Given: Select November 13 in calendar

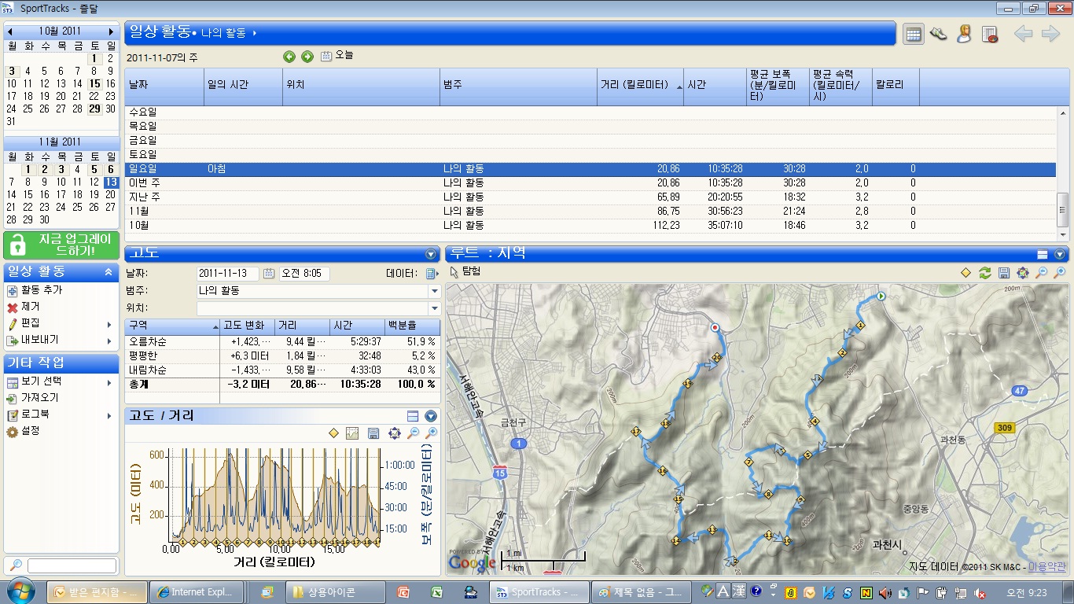Looking at the screenshot, I should tap(111, 182).
